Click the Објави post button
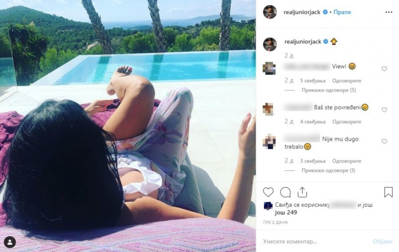 click(383, 241)
